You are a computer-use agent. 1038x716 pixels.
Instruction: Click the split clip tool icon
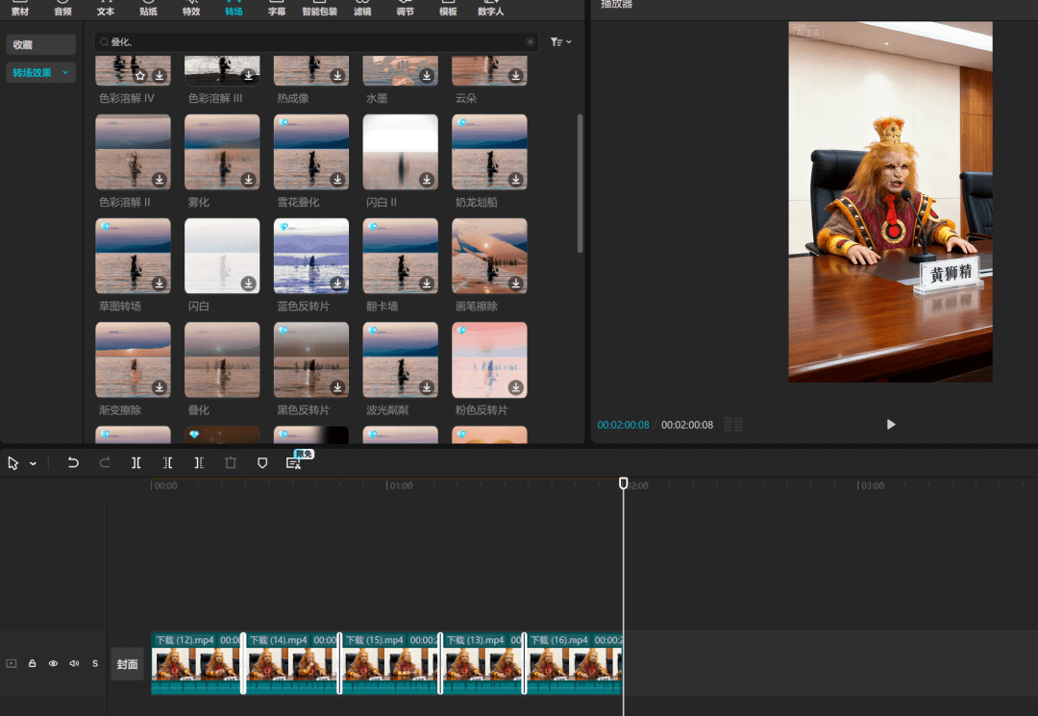click(136, 462)
